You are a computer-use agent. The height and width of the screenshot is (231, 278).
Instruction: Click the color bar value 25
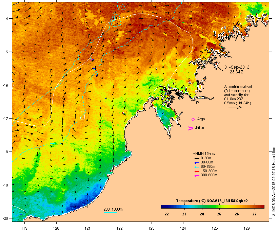pyautogui.click(x=219, y=214)
